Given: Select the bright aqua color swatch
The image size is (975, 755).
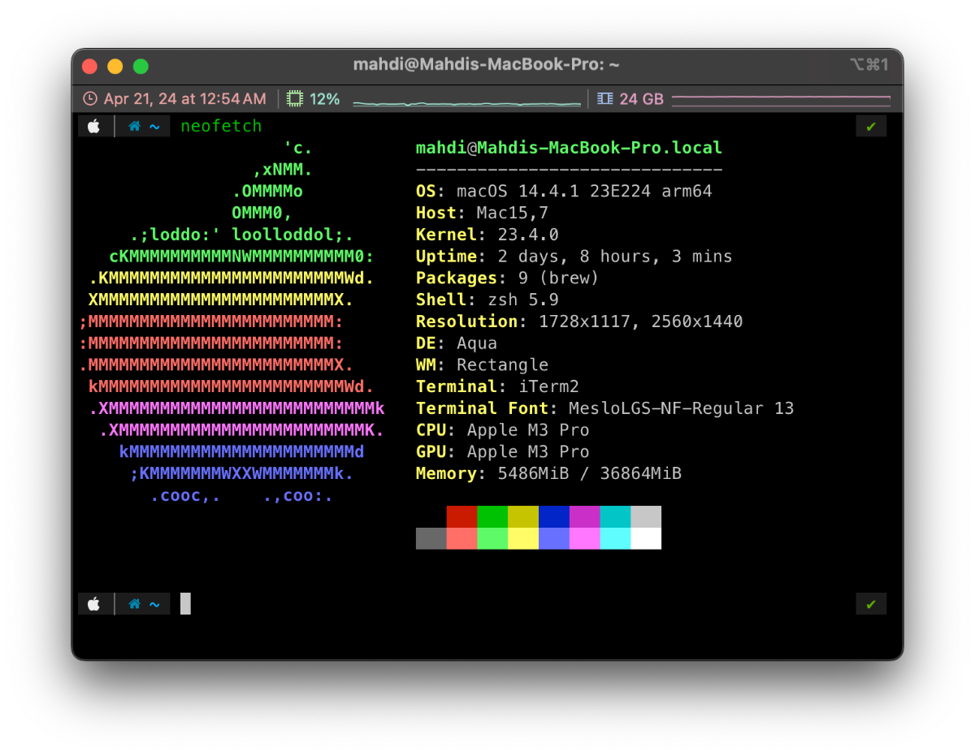Looking at the screenshot, I should point(615,538).
